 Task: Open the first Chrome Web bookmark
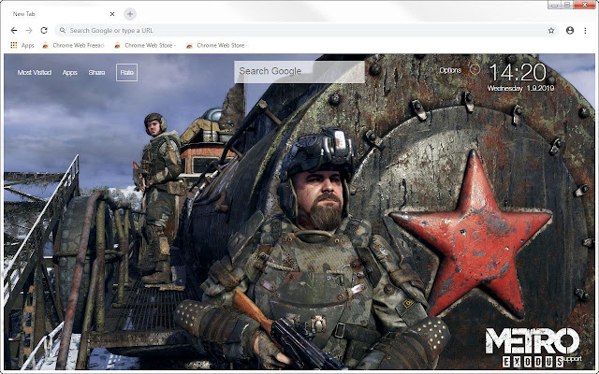coord(73,45)
